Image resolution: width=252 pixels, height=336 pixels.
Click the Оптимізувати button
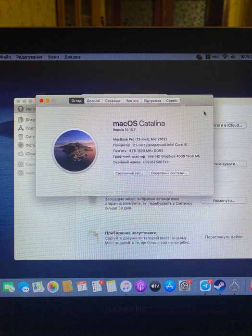229,164
